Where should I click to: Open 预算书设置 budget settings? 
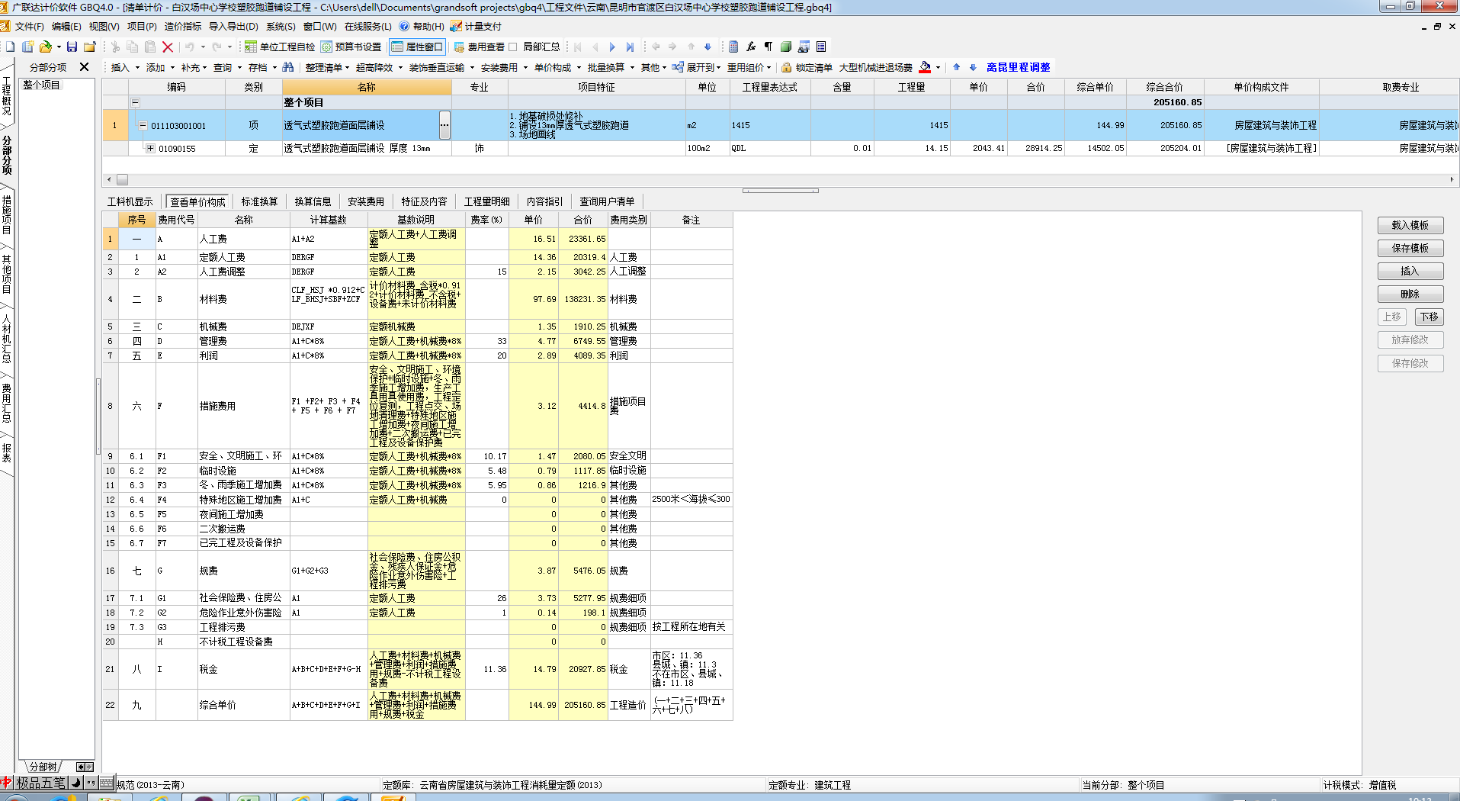pyautogui.click(x=351, y=47)
